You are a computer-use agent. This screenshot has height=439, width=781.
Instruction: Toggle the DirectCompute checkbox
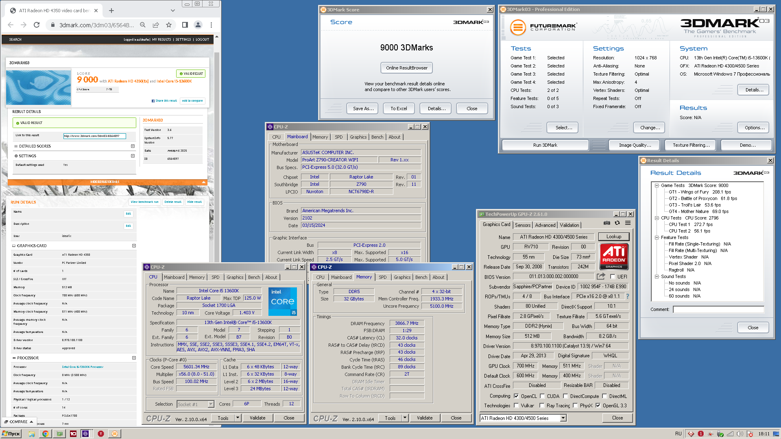click(x=565, y=396)
